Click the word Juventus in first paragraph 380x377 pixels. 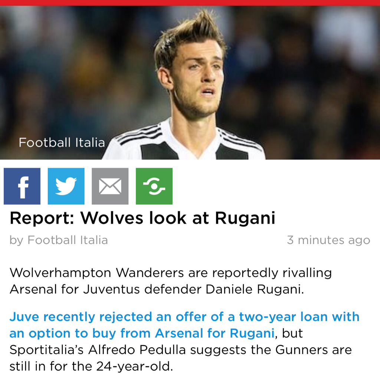click(x=111, y=289)
